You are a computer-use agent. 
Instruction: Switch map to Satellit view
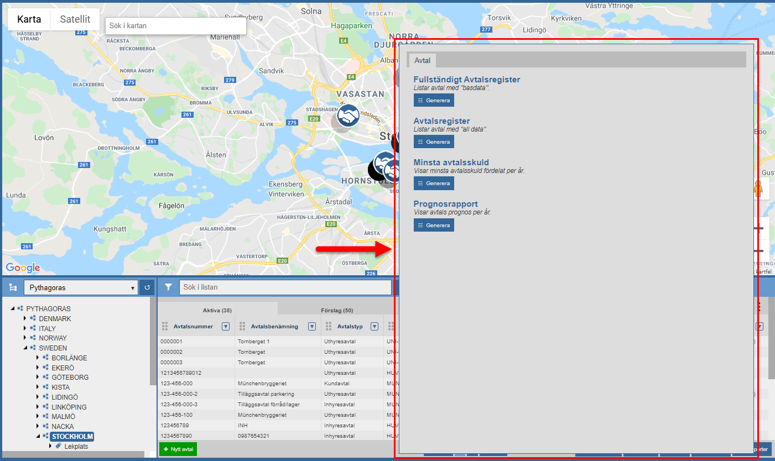point(75,19)
